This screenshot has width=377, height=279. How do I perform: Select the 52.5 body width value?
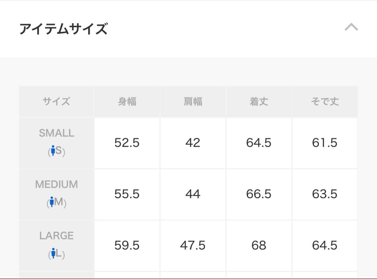[127, 143]
